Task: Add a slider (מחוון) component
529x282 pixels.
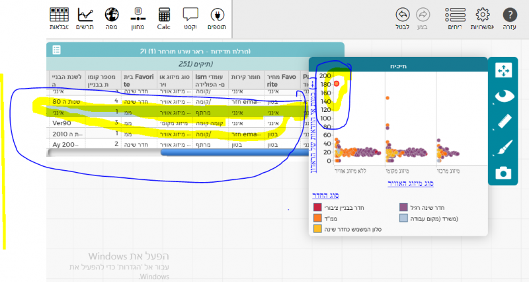Action: click(138, 18)
